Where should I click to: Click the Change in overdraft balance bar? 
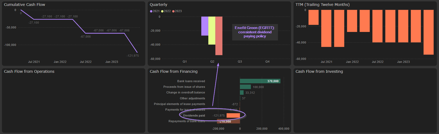(242, 93)
